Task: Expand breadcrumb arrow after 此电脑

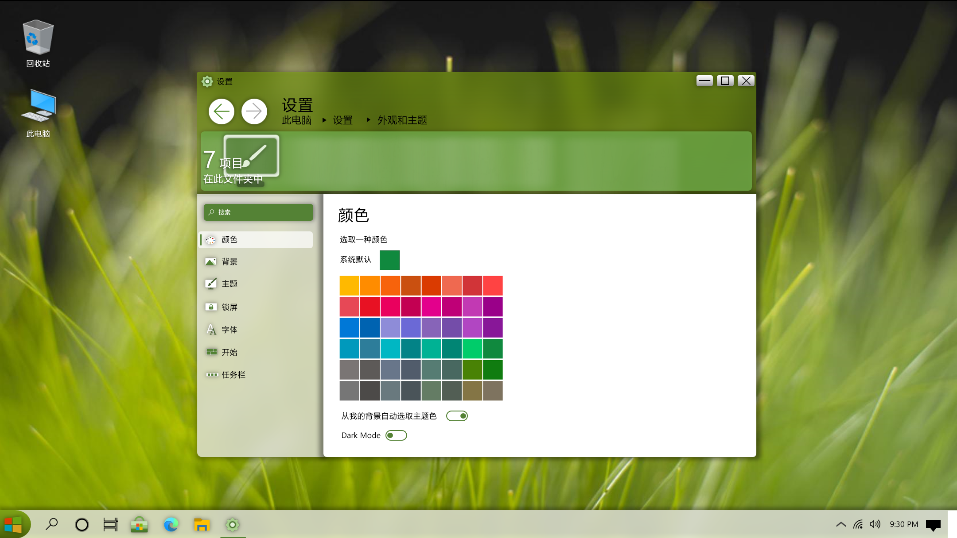Action: coord(324,120)
